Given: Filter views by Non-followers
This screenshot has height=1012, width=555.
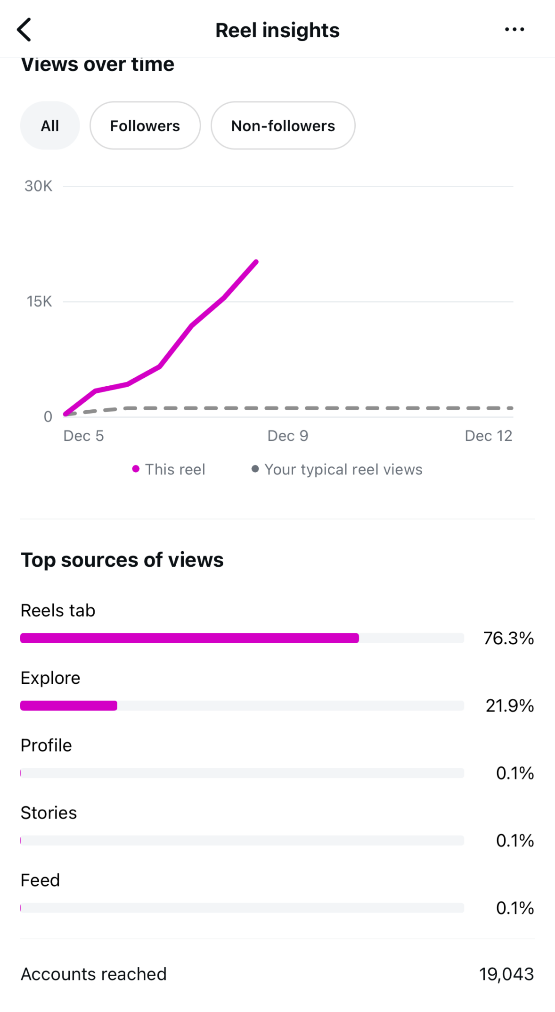Looking at the screenshot, I should tap(283, 126).
